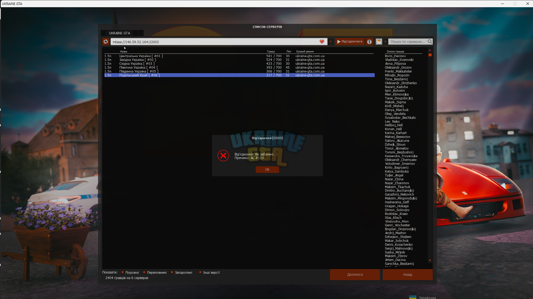
Task: Click player Denis_Kozachenko in the list
Action: 399,245
